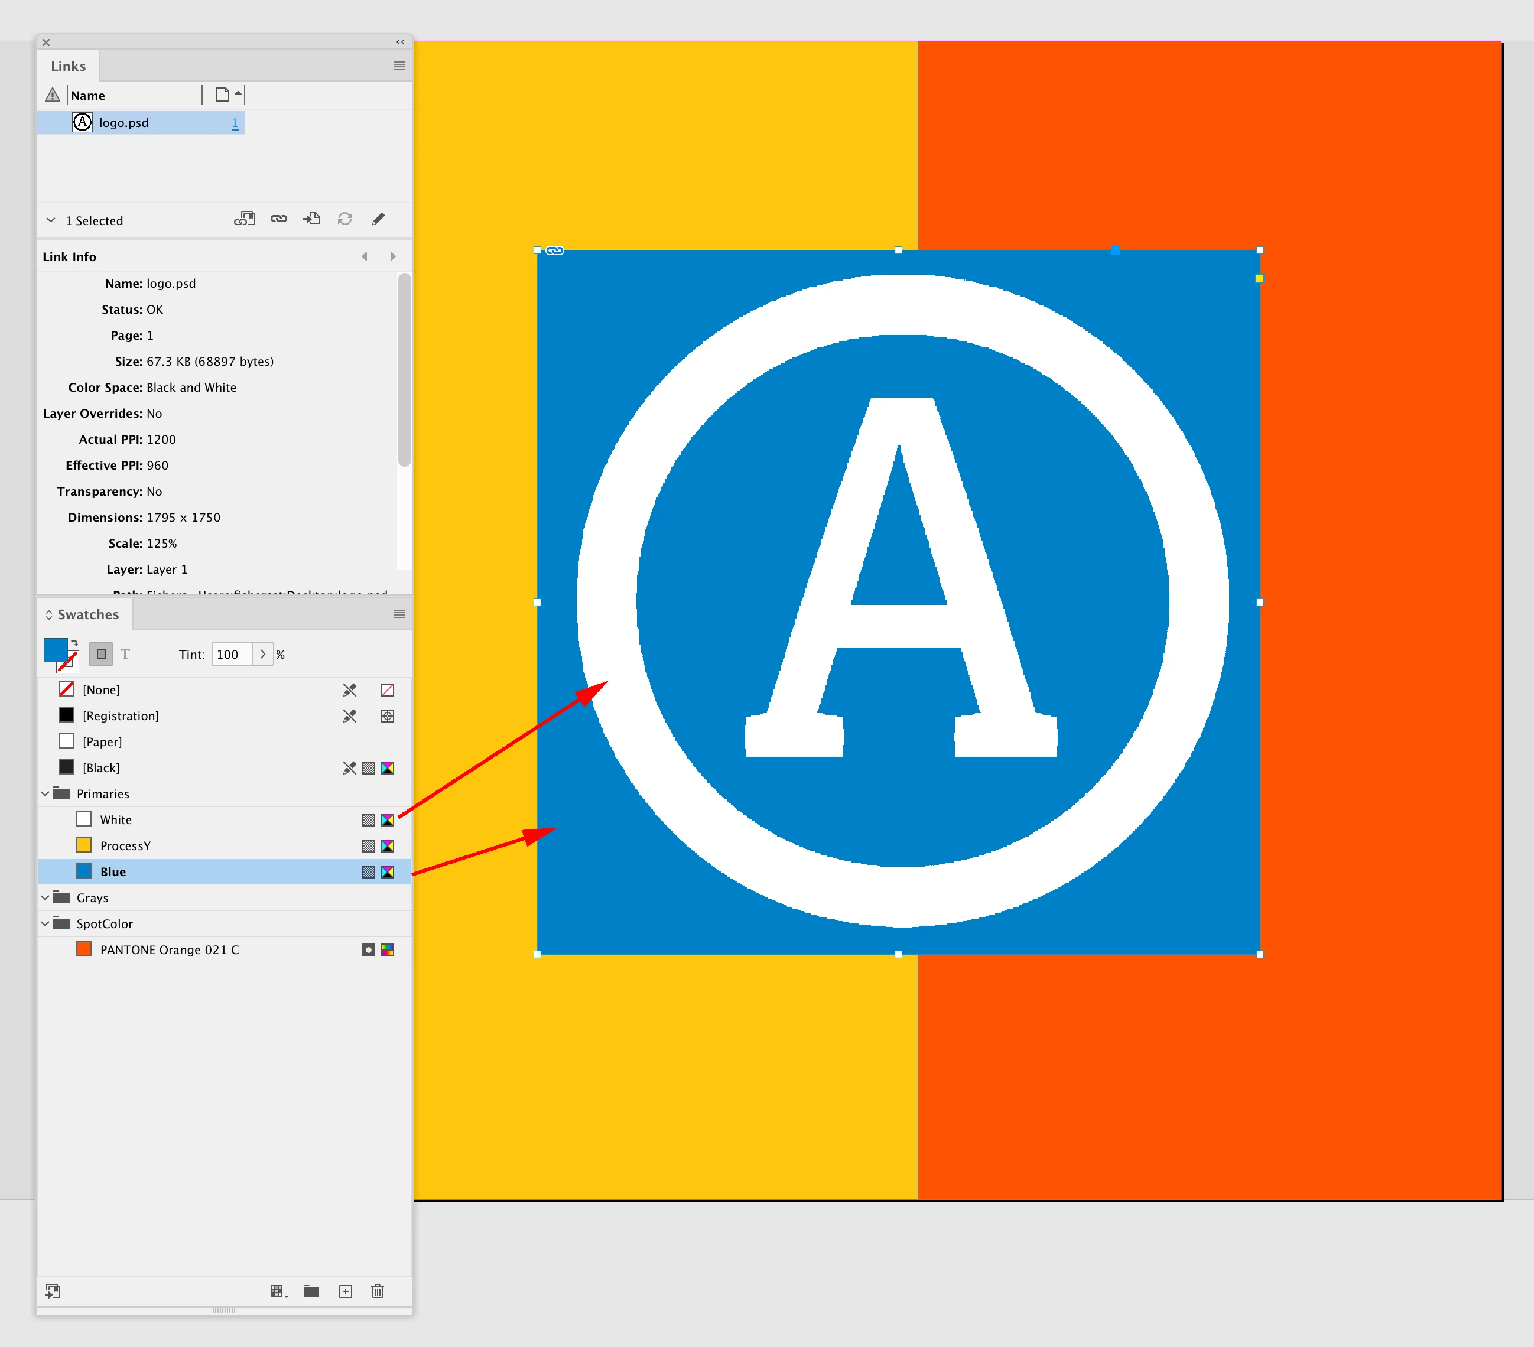
Task: Collapse the SpotColor color group
Action: pos(45,924)
